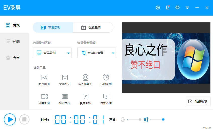Viewport: 213px width, 130px height.
Task: Open the 嵌入摄像头 webcam tool
Action: point(85,80)
